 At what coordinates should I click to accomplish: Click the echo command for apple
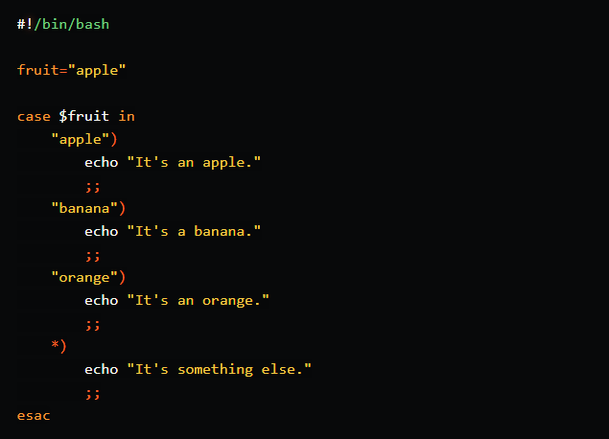[102, 162]
